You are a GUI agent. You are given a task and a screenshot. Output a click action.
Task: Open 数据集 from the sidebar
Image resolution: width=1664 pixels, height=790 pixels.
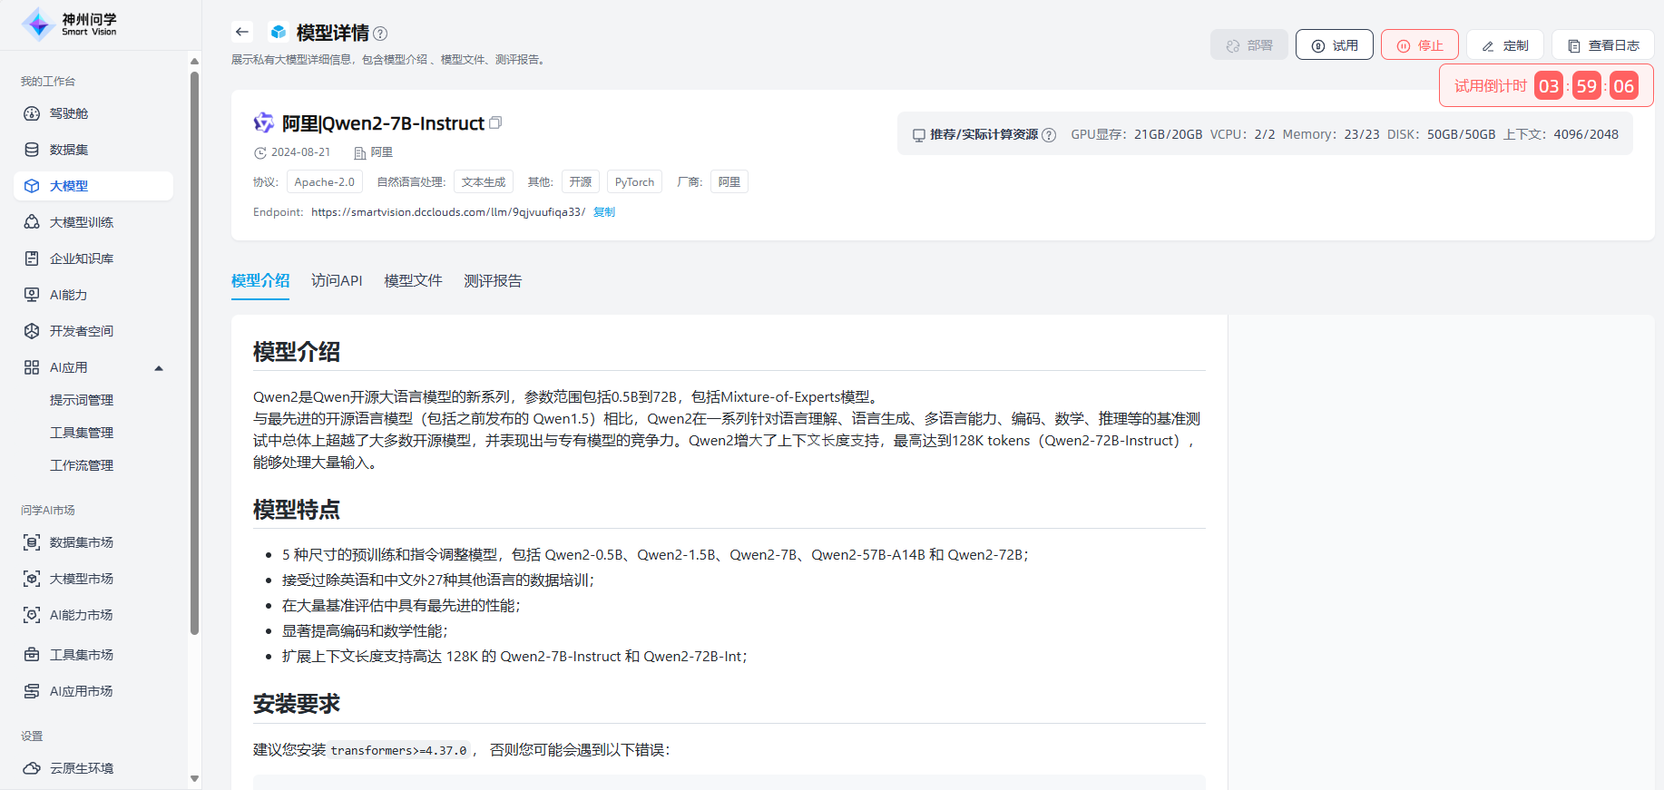pos(69,150)
